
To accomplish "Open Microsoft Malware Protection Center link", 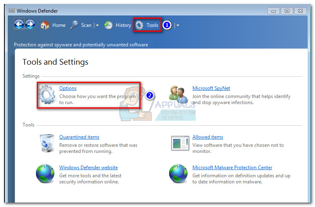I will [232, 168].
